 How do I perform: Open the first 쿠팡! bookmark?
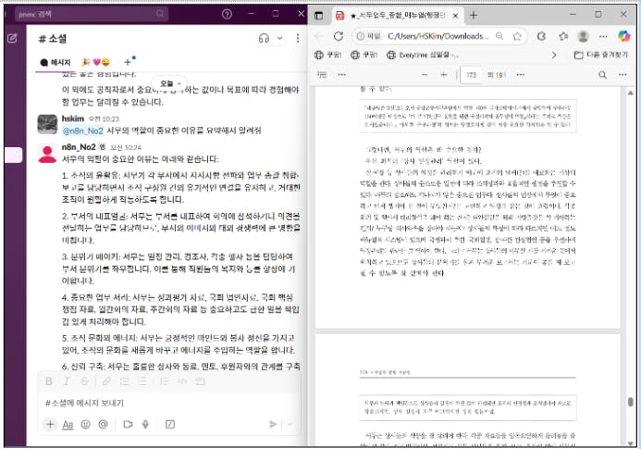pyautogui.click(x=327, y=55)
